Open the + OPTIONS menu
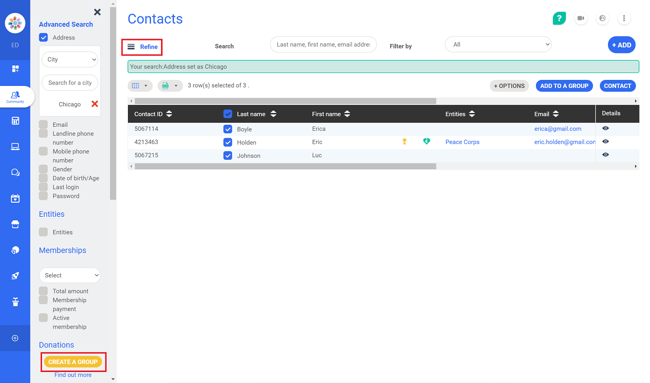This screenshot has width=650, height=383. 509,86
